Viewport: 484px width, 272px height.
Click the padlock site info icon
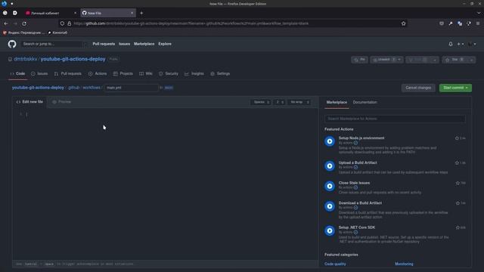click(x=70, y=23)
